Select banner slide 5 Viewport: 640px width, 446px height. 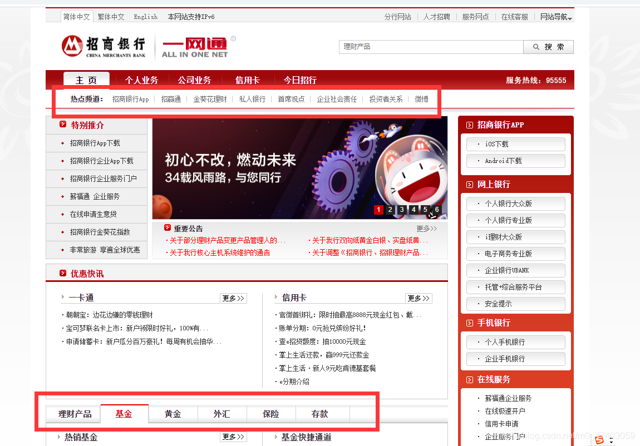coord(425,210)
